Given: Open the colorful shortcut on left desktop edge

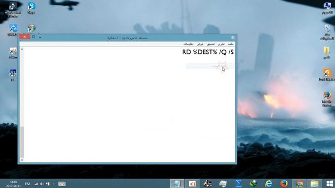Looking at the screenshot, I should [13, 53].
